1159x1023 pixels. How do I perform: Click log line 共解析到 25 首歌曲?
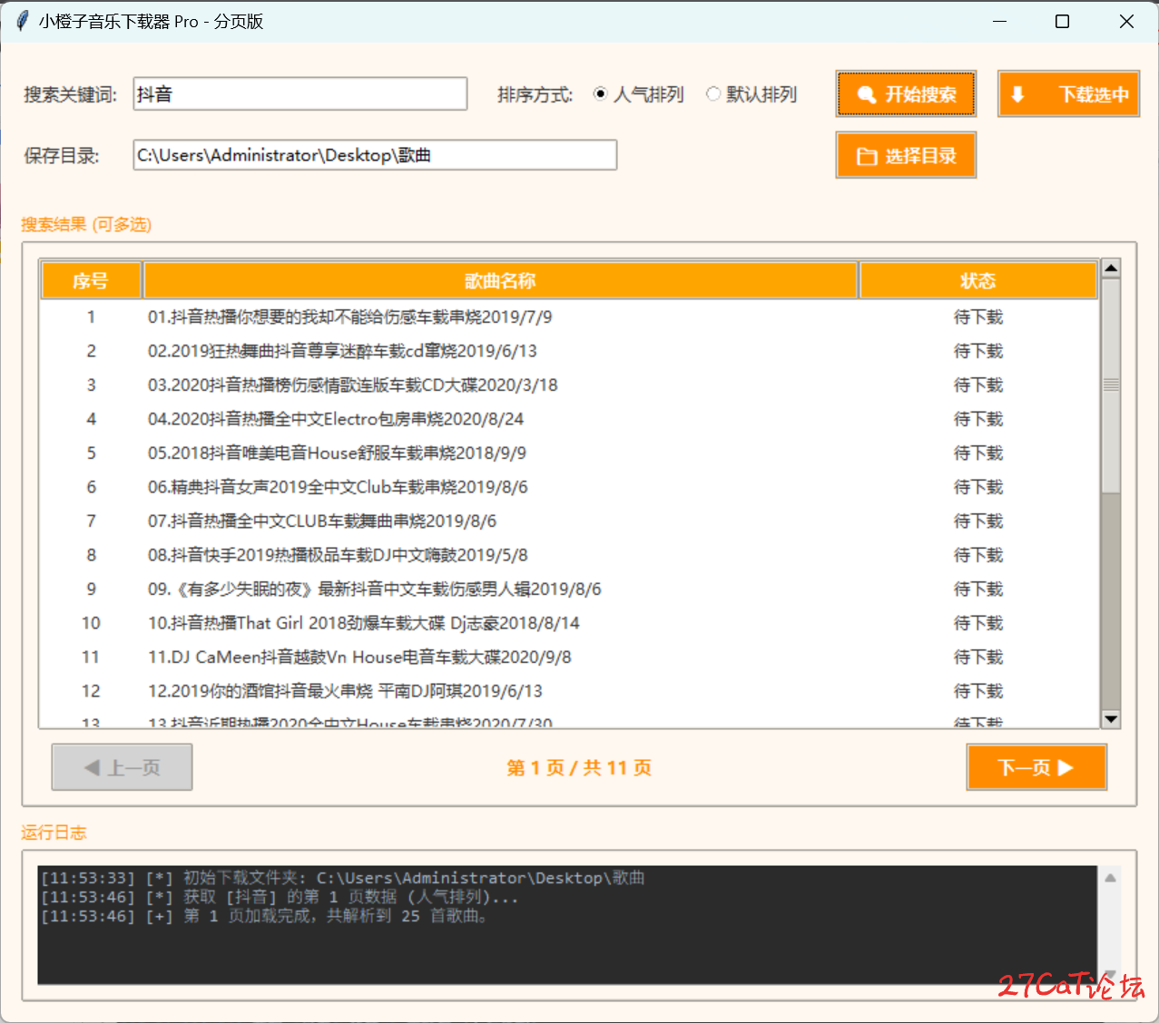(264, 916)
